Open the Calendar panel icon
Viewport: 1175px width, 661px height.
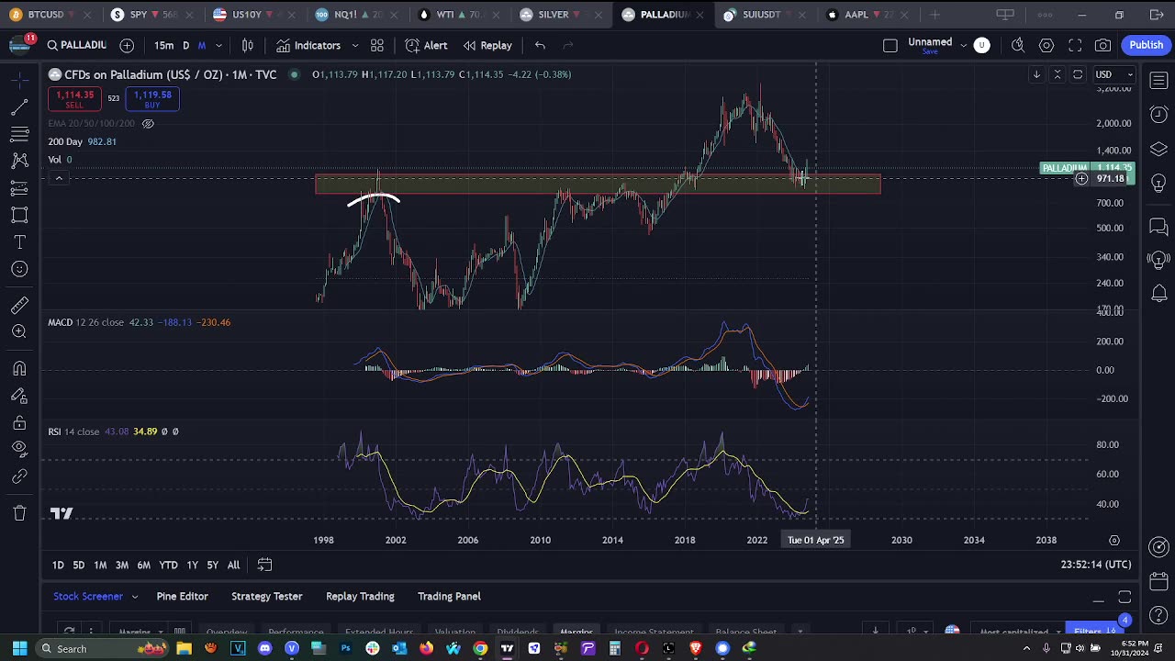[1158, 582]
